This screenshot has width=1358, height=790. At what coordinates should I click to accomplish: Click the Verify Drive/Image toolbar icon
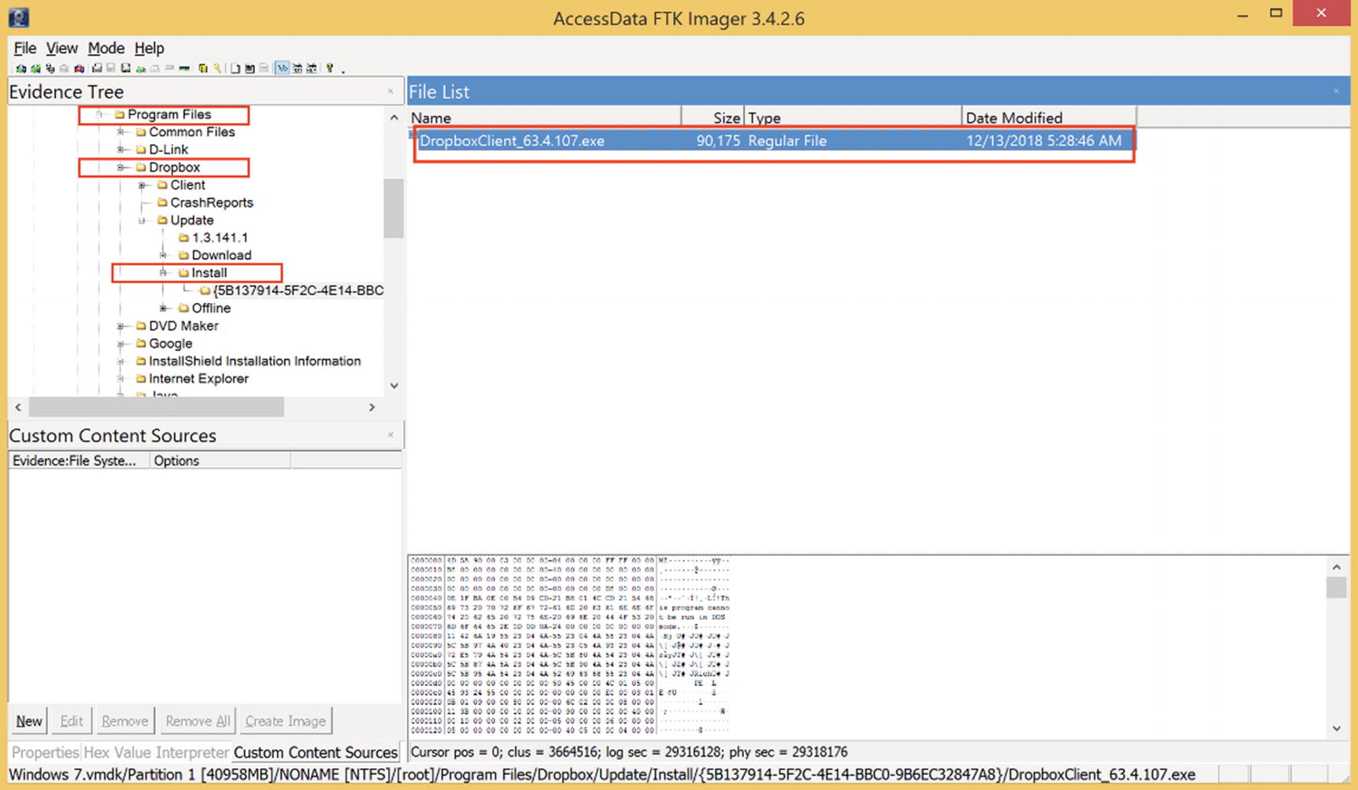169,68
